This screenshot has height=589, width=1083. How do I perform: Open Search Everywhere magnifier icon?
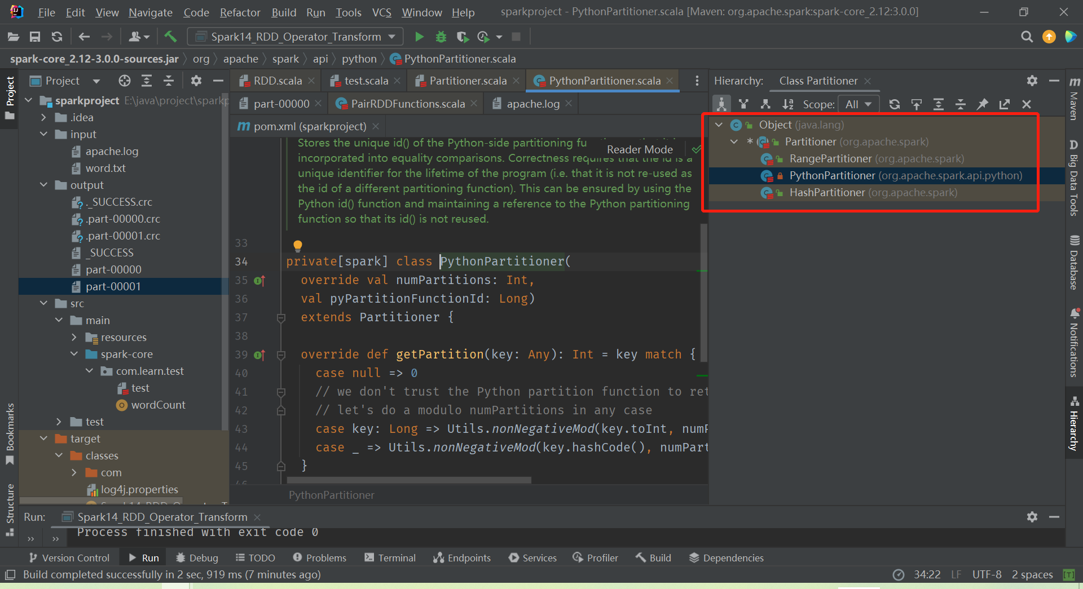(x=1027, y=37)
